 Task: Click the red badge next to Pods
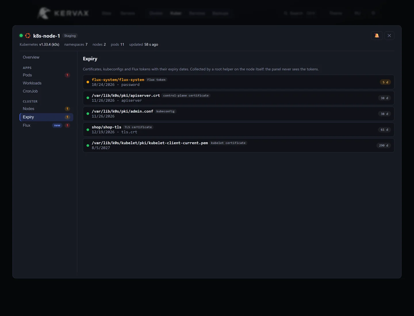tap(67, 75)
